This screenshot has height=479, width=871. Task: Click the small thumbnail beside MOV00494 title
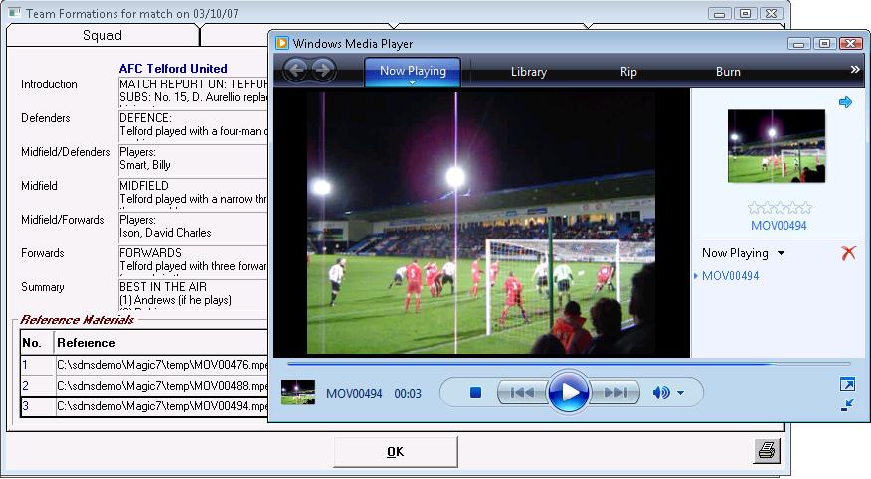(x=297, y=393)
